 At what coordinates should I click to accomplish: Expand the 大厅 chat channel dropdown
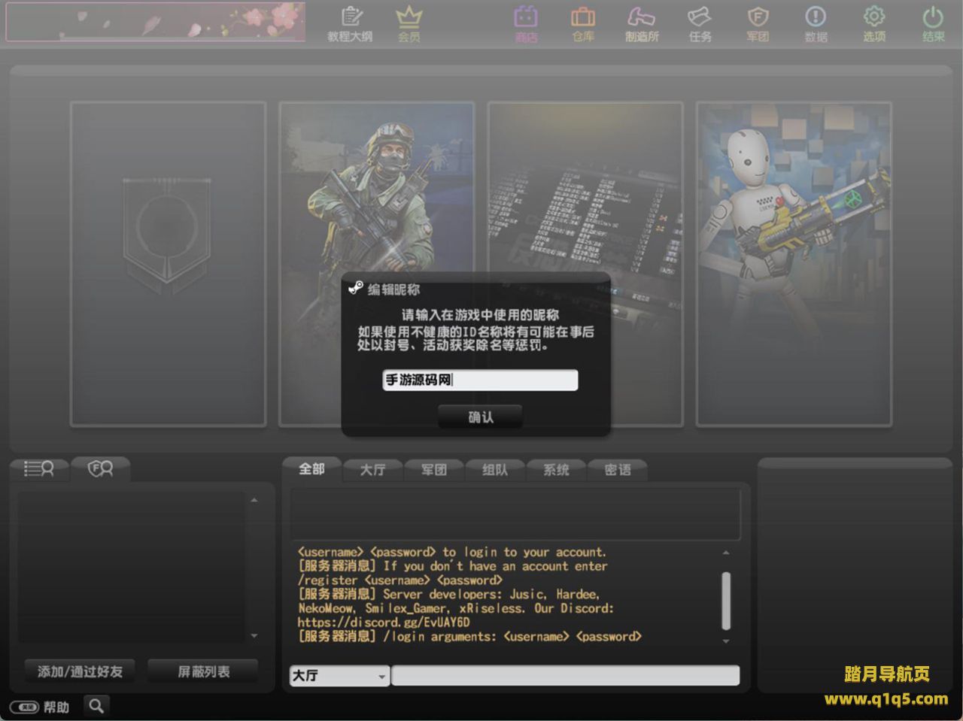(x=381, y=677)
